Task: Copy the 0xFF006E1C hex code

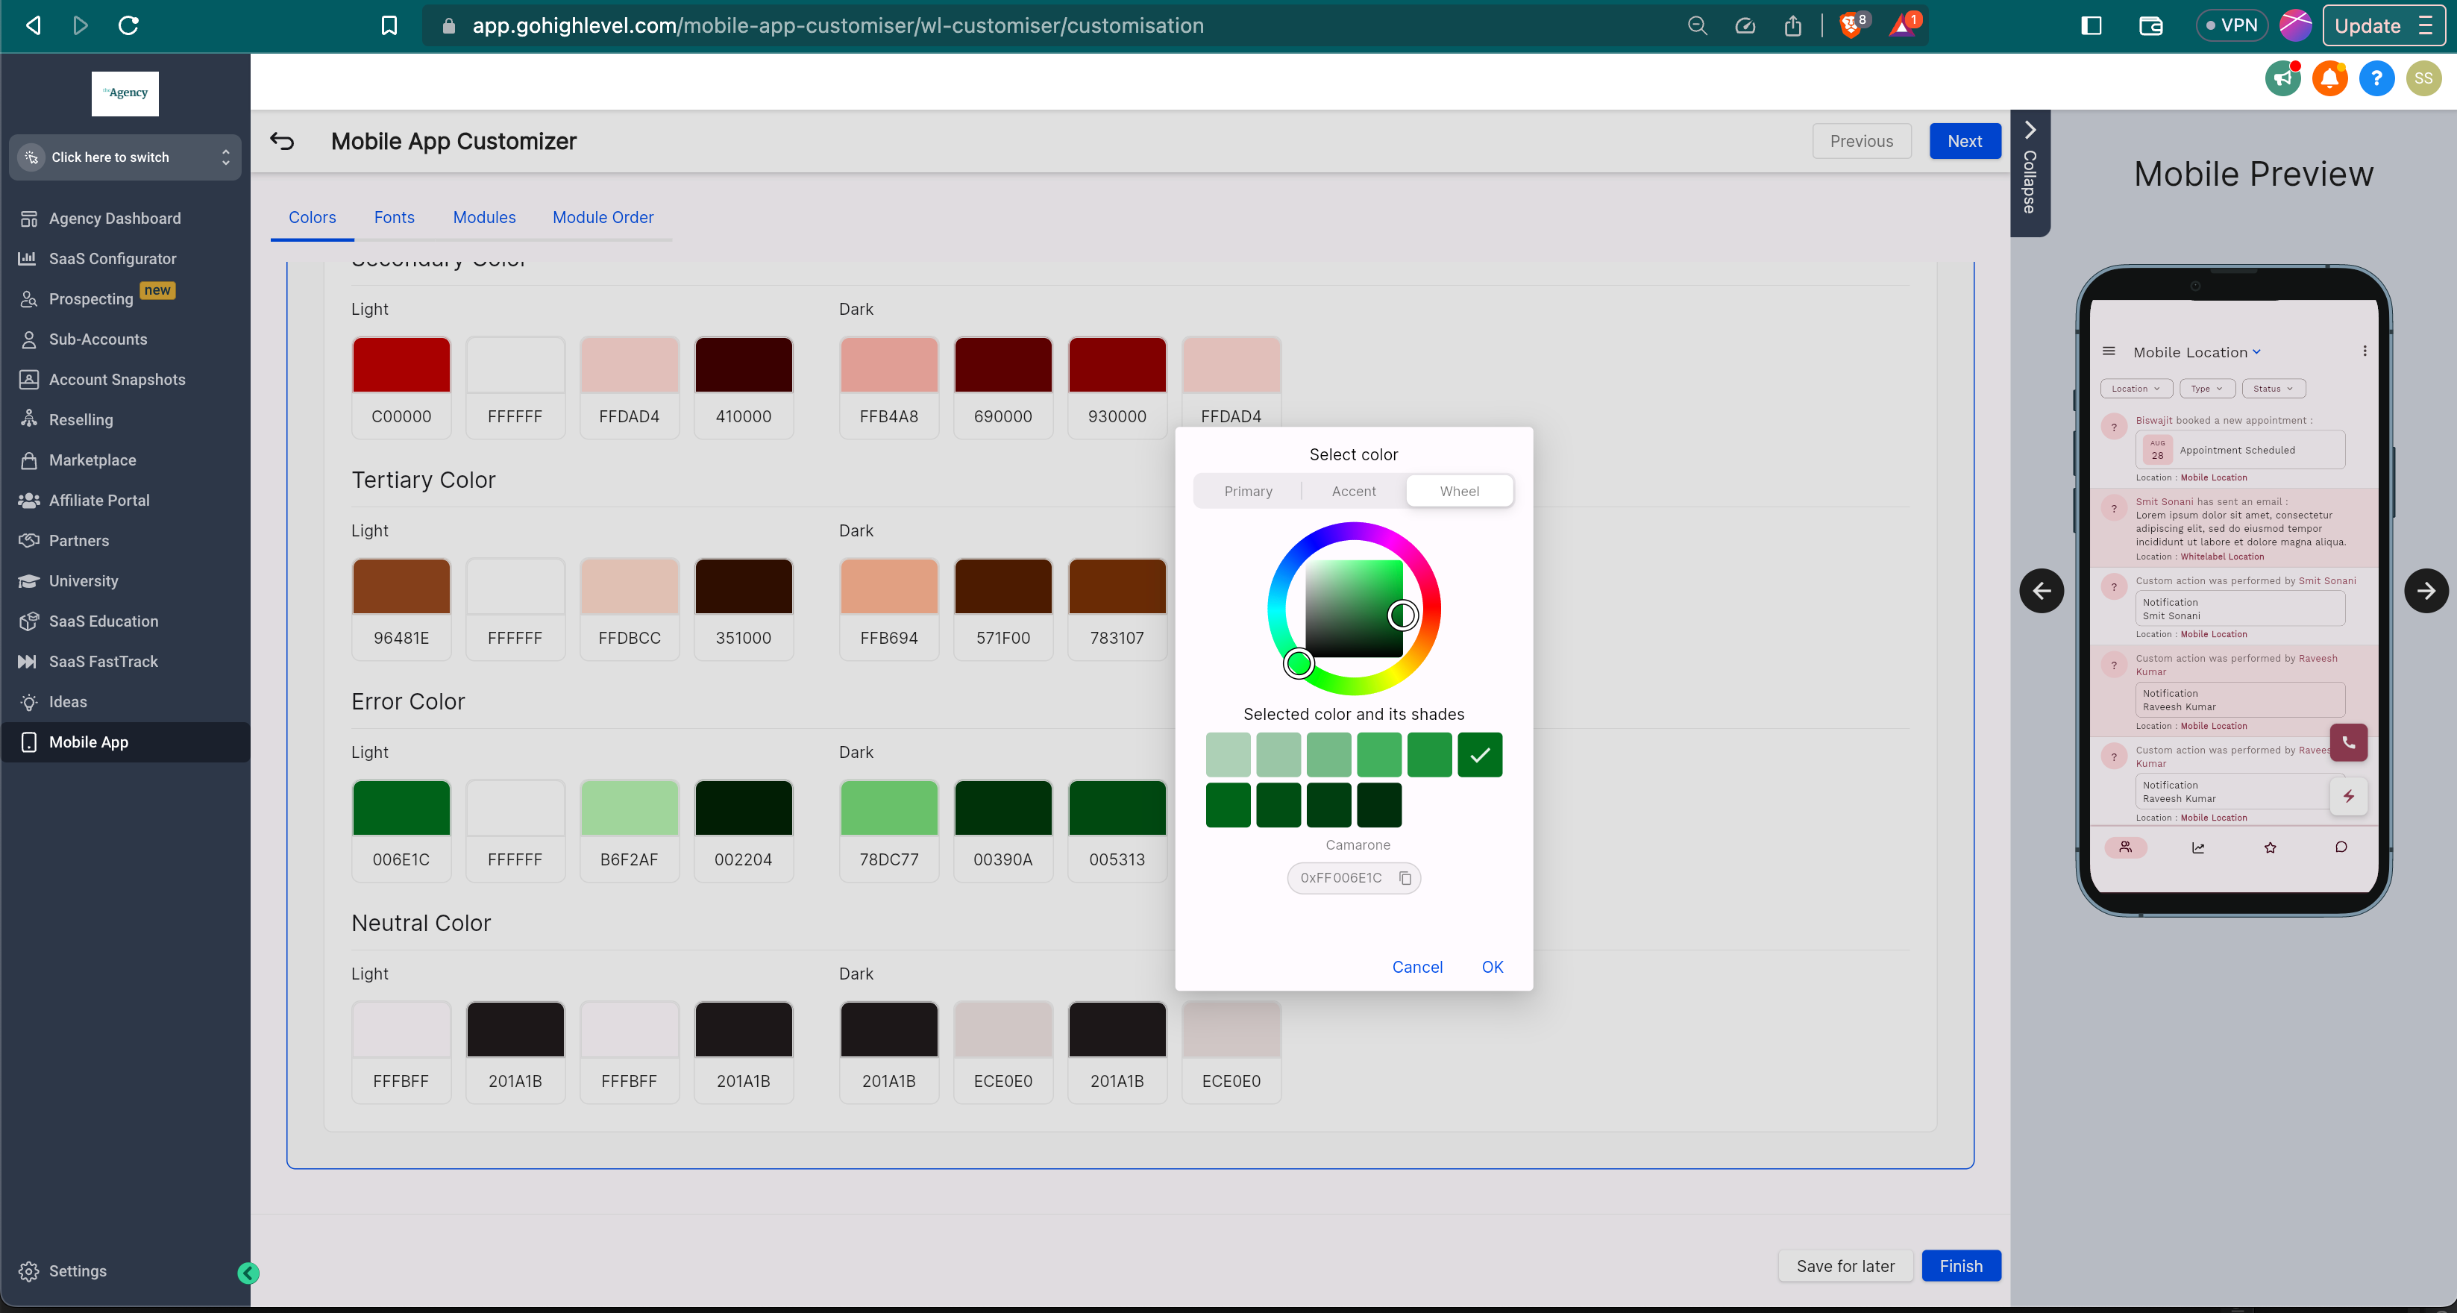Action: click(1405, 878)
